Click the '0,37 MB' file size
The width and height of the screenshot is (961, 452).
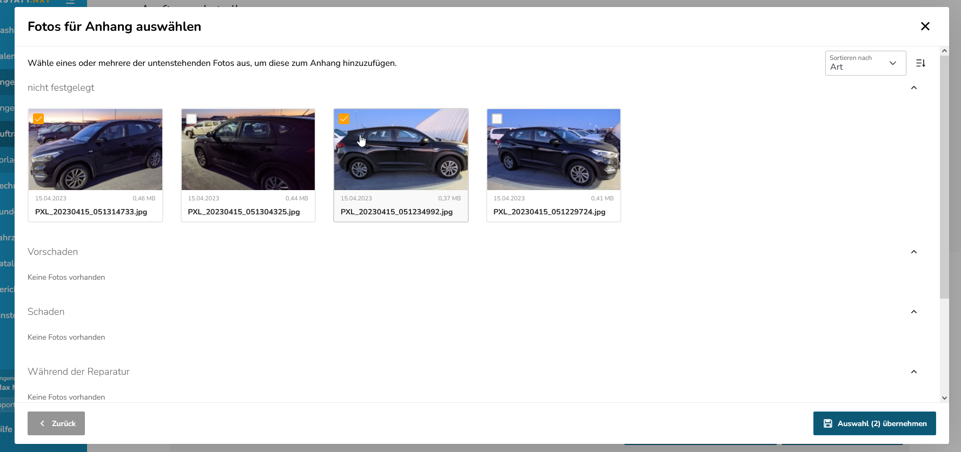coord(449,198)
